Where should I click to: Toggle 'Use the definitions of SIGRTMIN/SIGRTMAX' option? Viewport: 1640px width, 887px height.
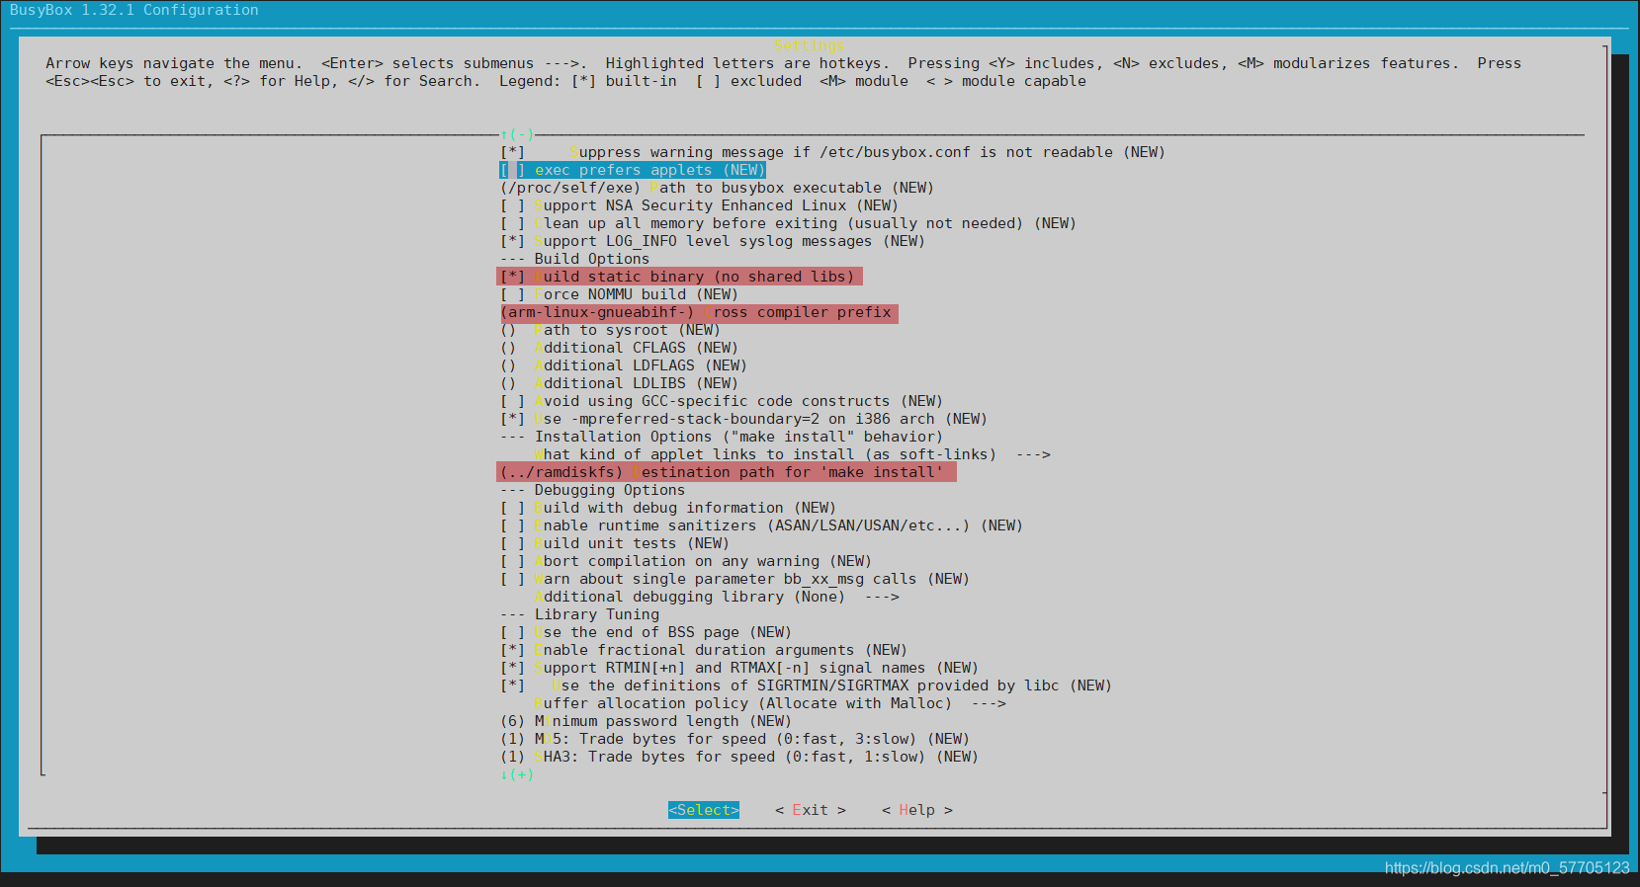click(806, 685)
